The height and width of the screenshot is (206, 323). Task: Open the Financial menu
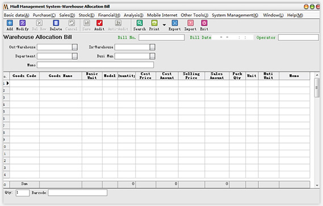[x=109, y=15]
